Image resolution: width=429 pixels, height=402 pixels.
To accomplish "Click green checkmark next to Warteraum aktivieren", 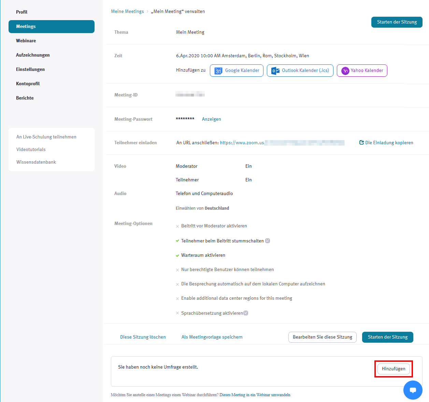I will coord(177,255).
